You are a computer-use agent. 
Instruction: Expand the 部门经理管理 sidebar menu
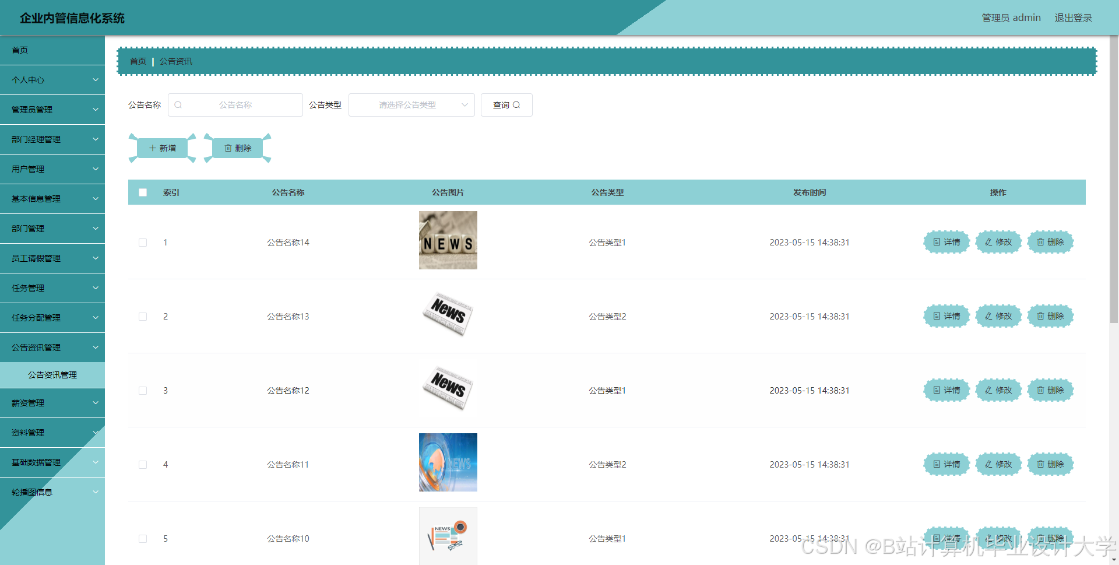pos(52,139)
